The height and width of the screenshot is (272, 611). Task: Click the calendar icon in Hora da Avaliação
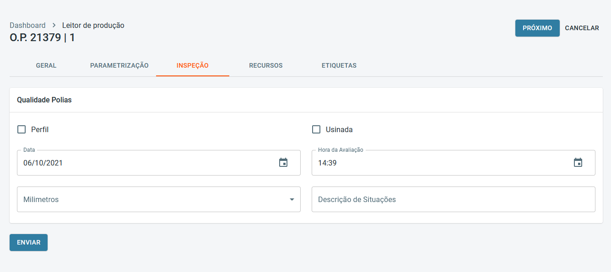[578, 162]
